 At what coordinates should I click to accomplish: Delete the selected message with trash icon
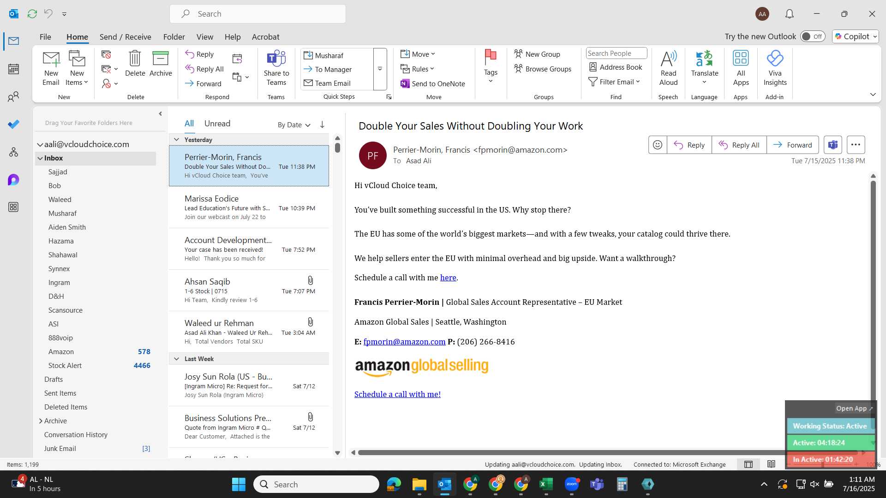[x=135, y=64]
